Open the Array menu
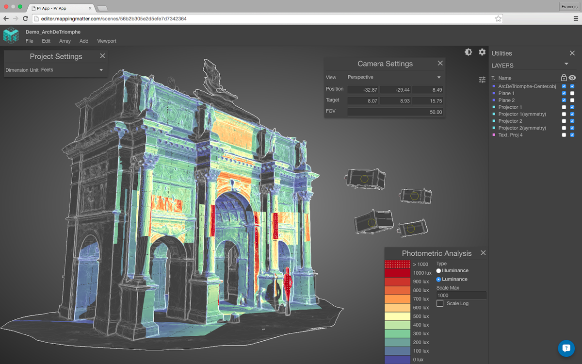This screenshot has height=364, width=582. tap(65, 41)
